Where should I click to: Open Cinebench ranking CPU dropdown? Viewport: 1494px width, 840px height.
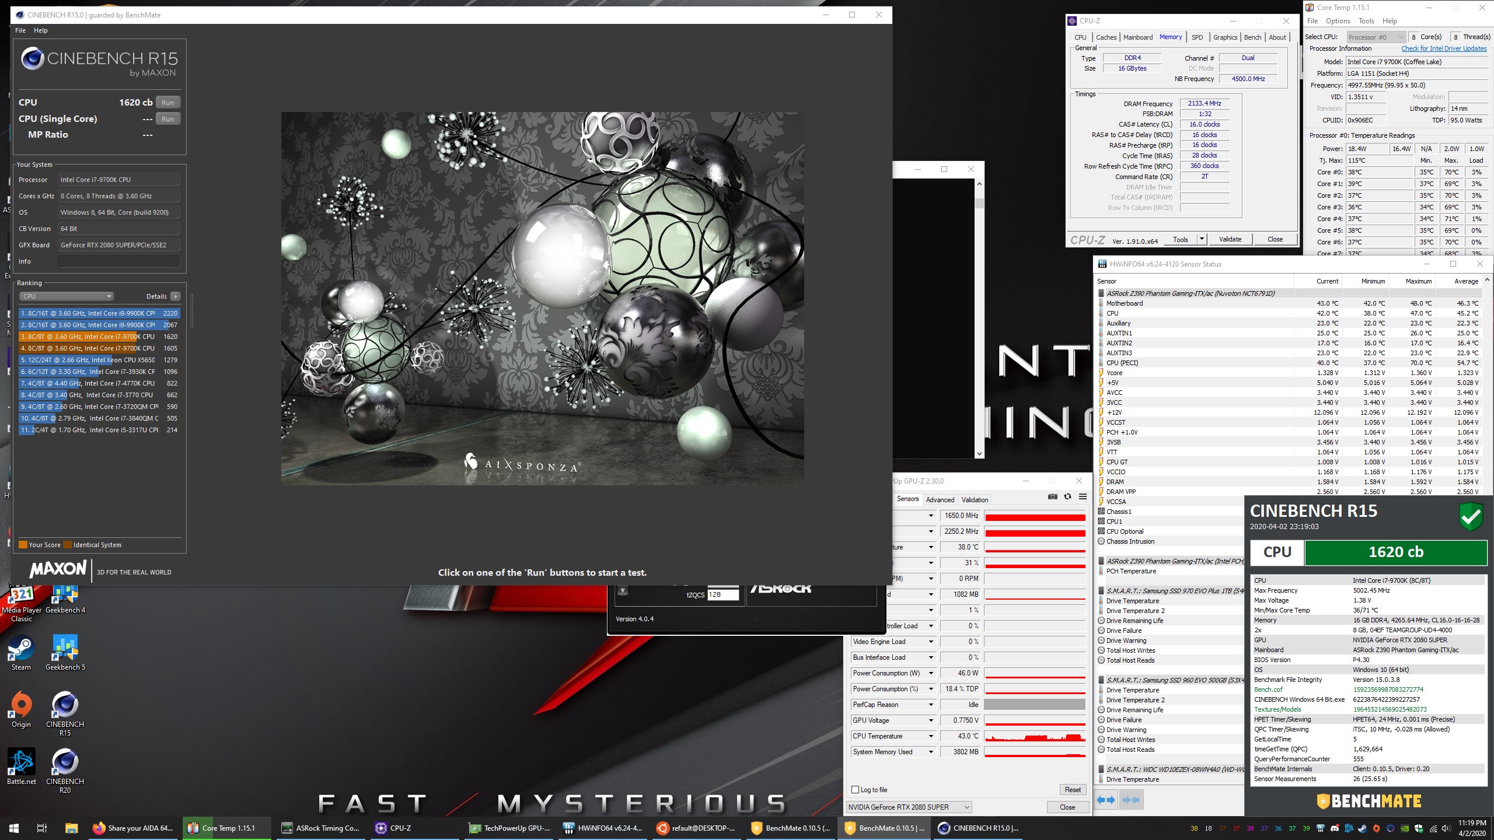pyautogui.click(x=67, y=296)
